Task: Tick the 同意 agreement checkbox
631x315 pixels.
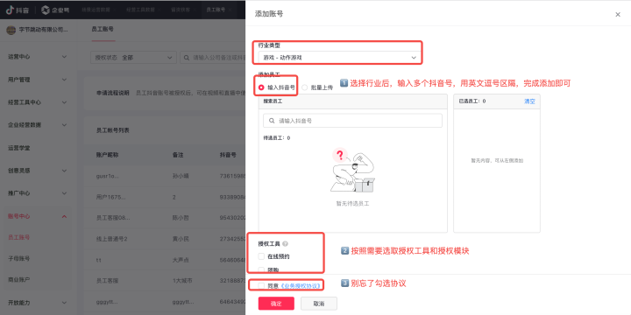Action: pos(261,285)
